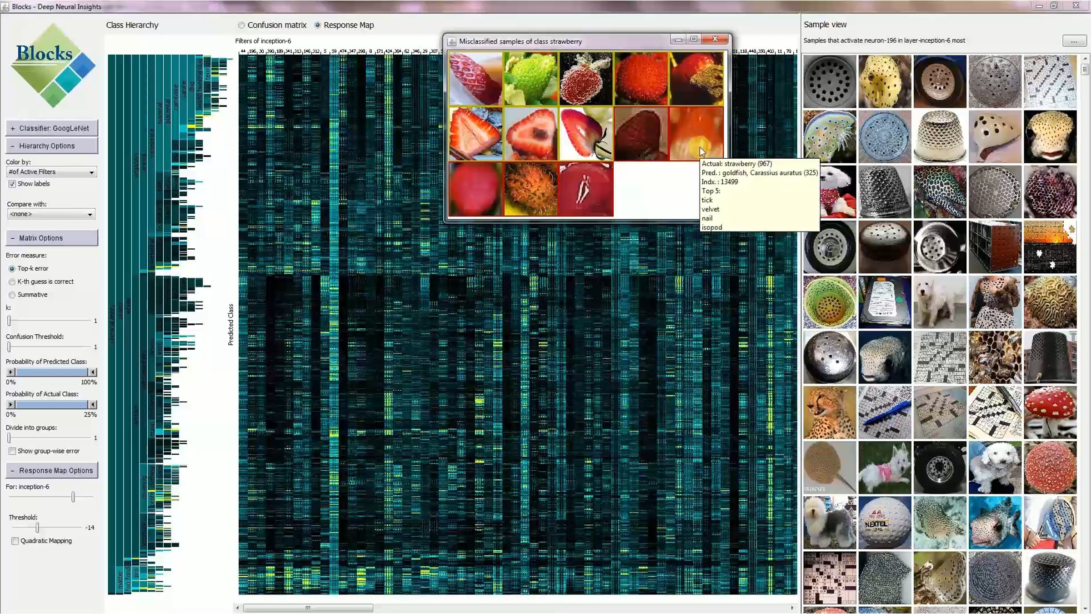The width and height of the screenshot is (1091, 614).
Task: Choose the Top-k error measure
Action: [x=12, y=269]
